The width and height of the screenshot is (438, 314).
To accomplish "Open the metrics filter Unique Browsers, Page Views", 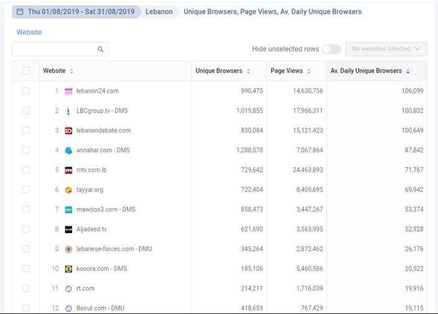I will (x=273, y=12).
